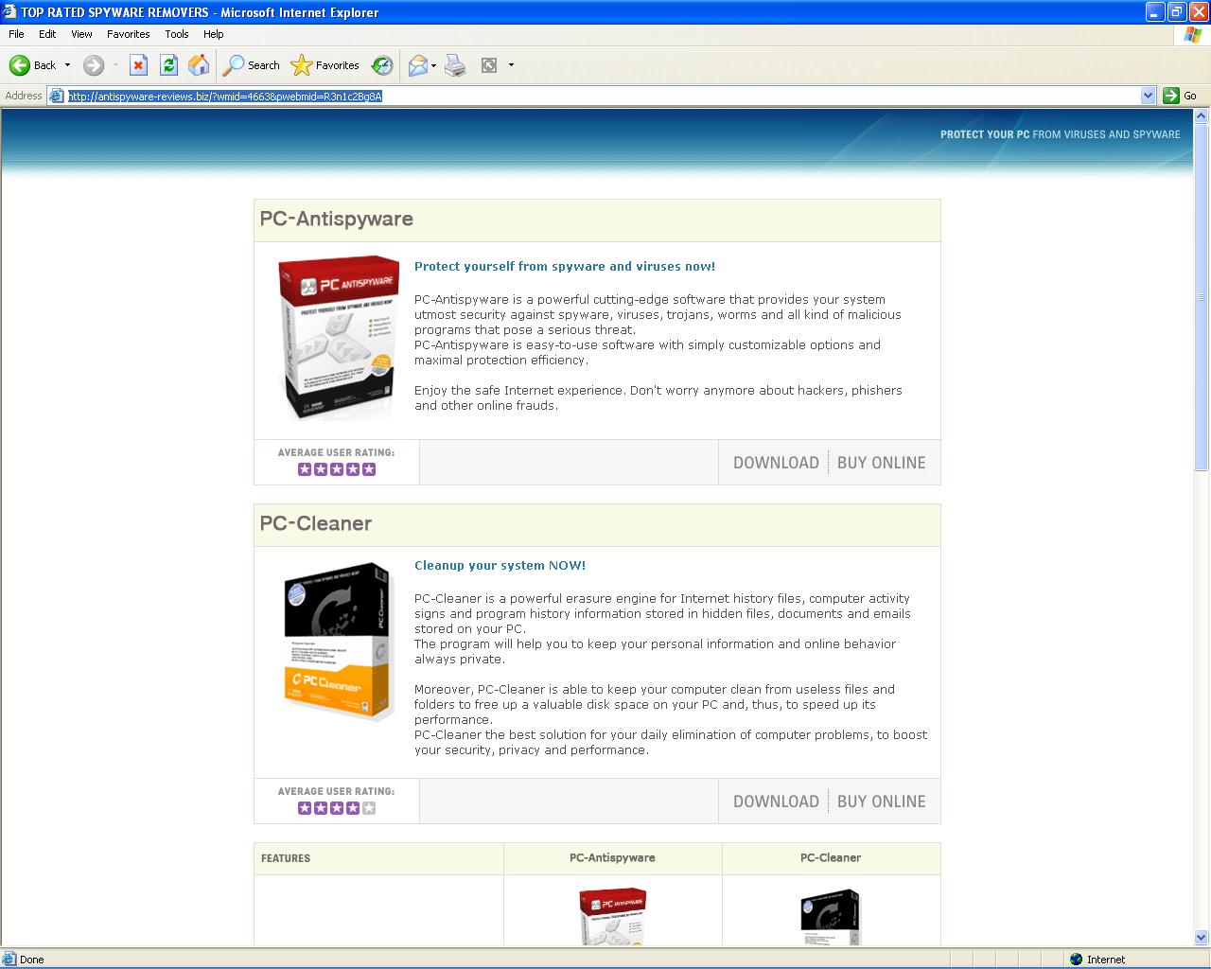Open the History clock icon
The width and height of the screenshot is (1211, 969).
pyautogui.click(x=382, y=65)
